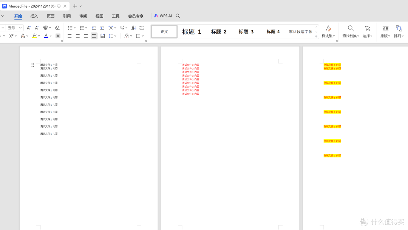The image size is (408, 230).
Task: Switch to 开始 ribbon tab
Action: click(18, 16)
